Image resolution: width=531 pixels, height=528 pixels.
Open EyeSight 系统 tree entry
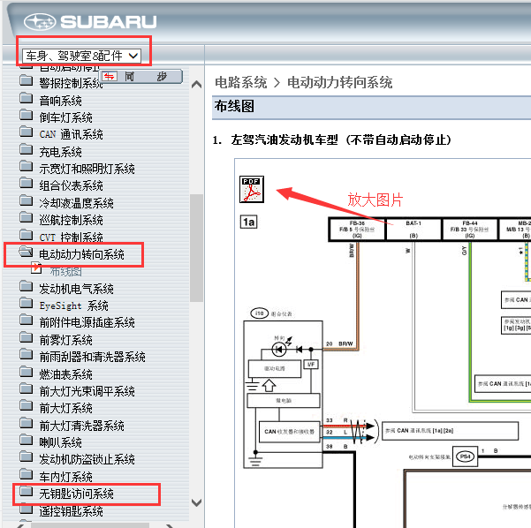pos(74,305)
